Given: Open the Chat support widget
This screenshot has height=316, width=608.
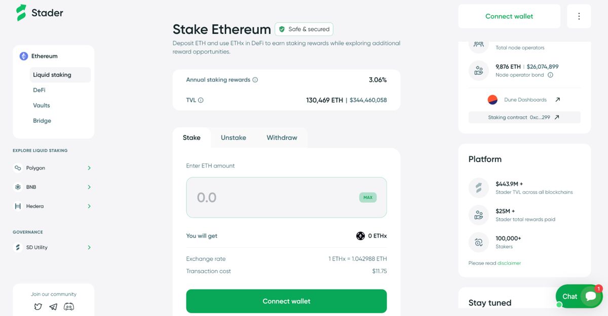Looking at the screenshot, I should coord(579,297).
